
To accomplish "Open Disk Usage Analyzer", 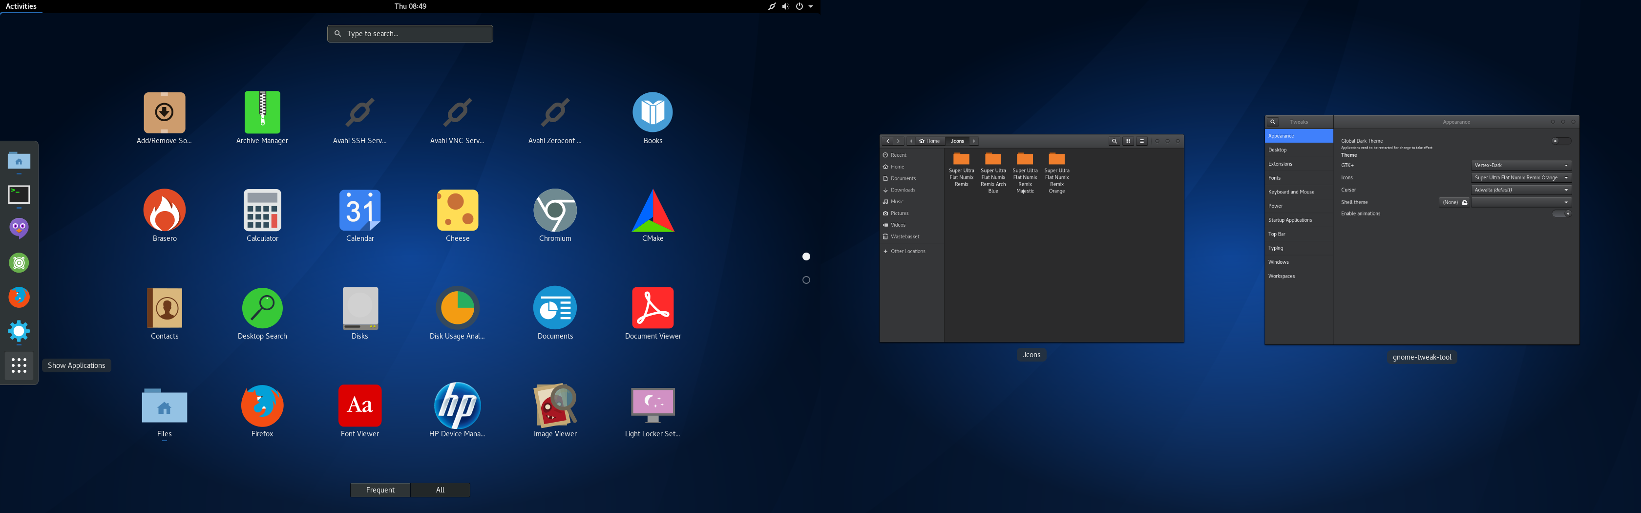I will click(457, 313).
